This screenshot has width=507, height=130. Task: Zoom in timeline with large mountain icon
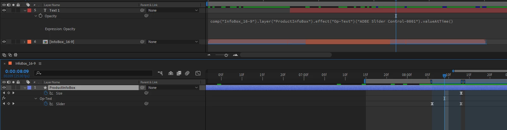coord(235,55)
